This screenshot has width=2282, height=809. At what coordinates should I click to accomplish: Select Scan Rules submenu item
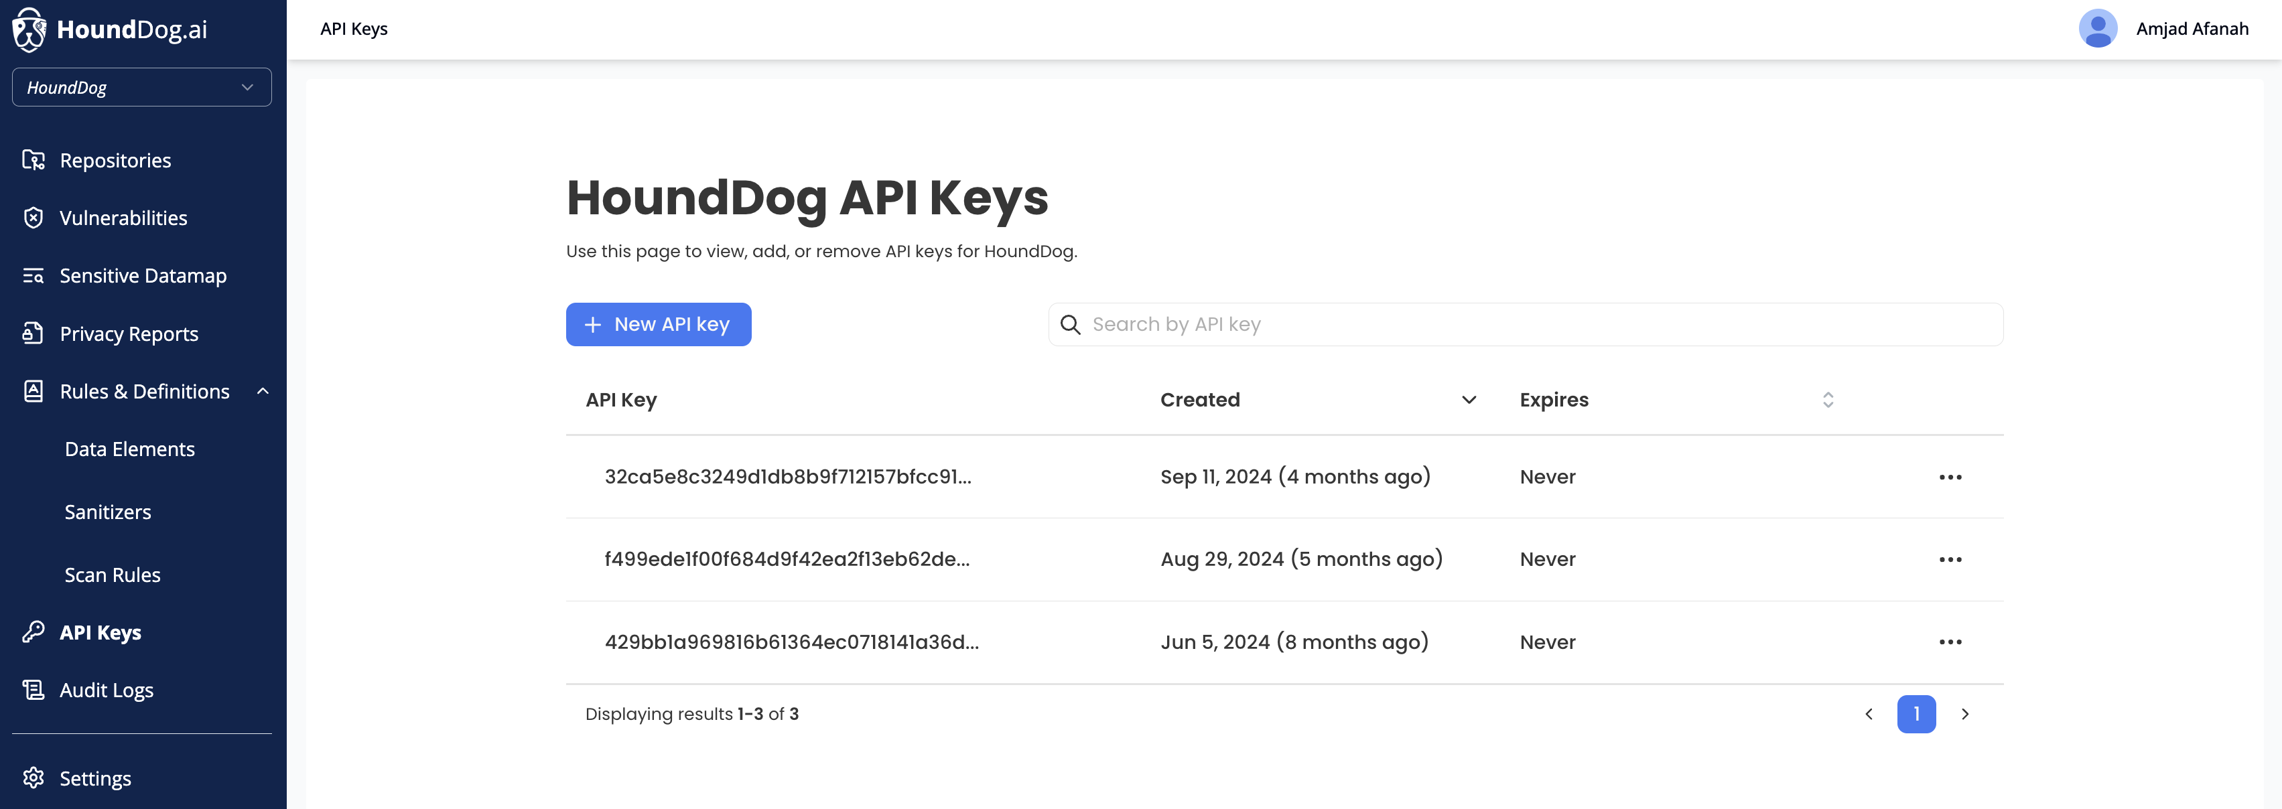coord(113,575)
